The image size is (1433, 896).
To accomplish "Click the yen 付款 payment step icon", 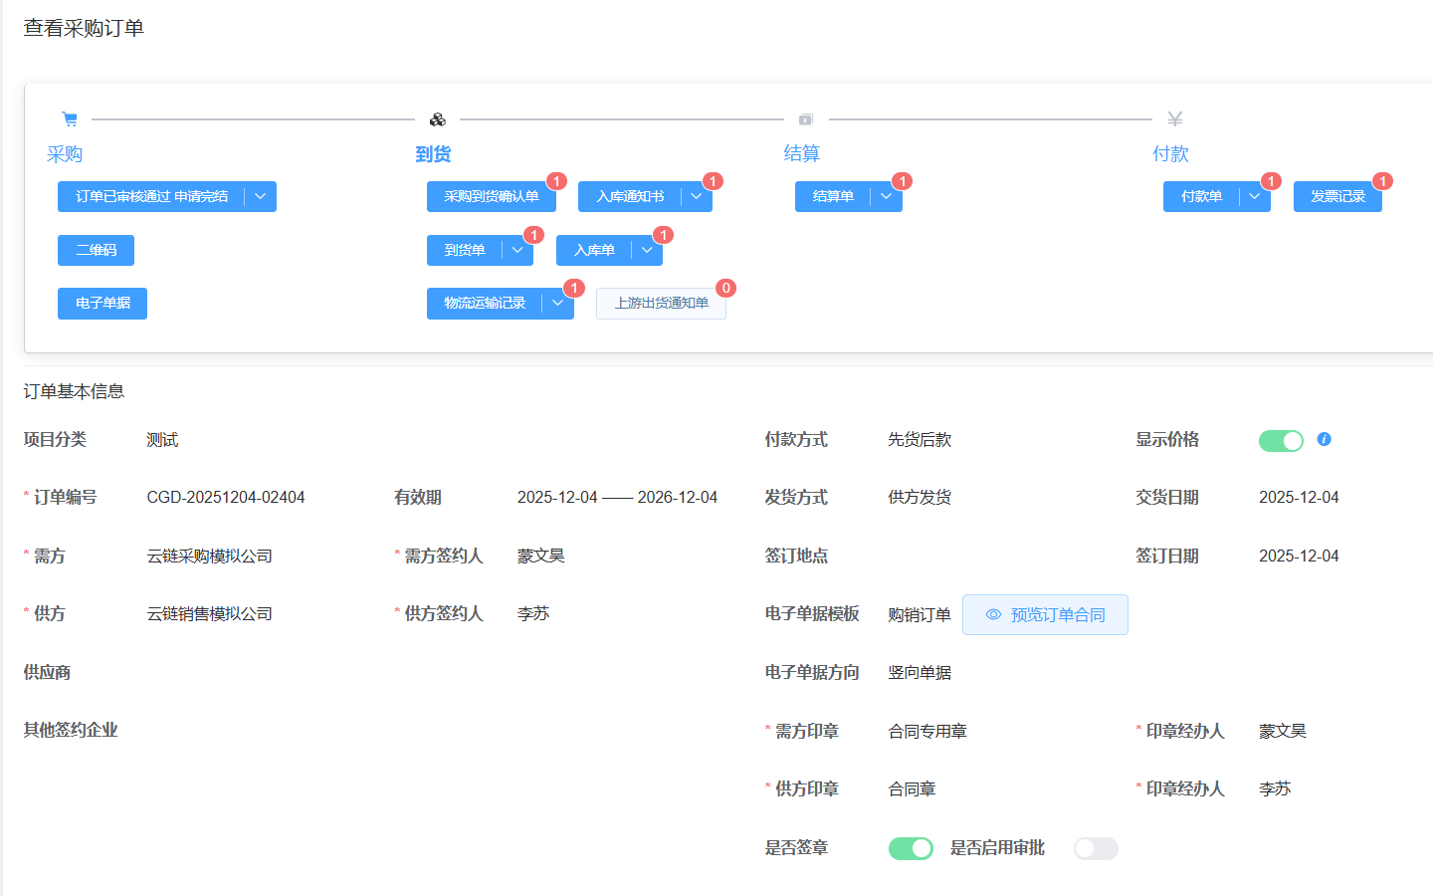I will (1174, 119).
